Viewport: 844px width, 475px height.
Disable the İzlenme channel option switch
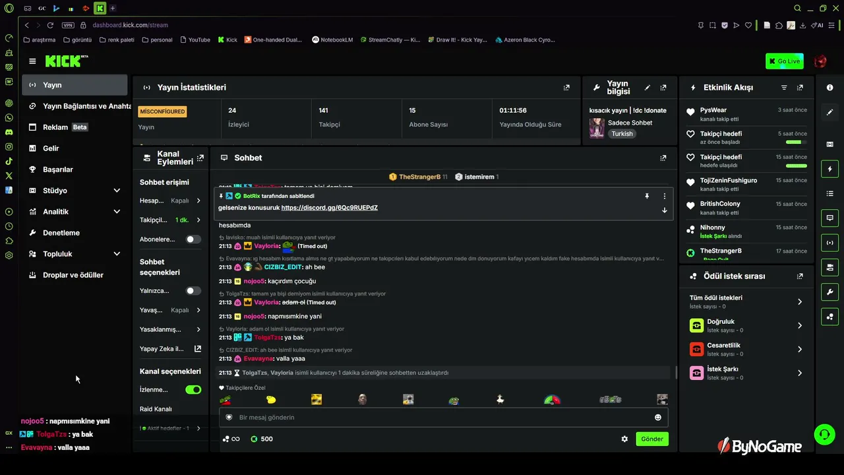click(x=193, y=390)
